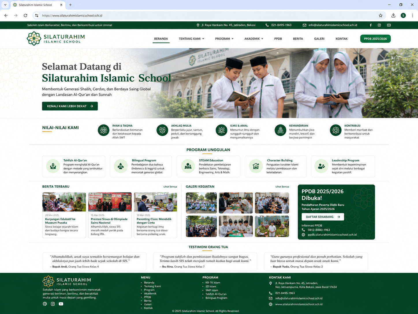Open Prestasi Siswa di Olimpiade Sains article

tap(109, 221)
